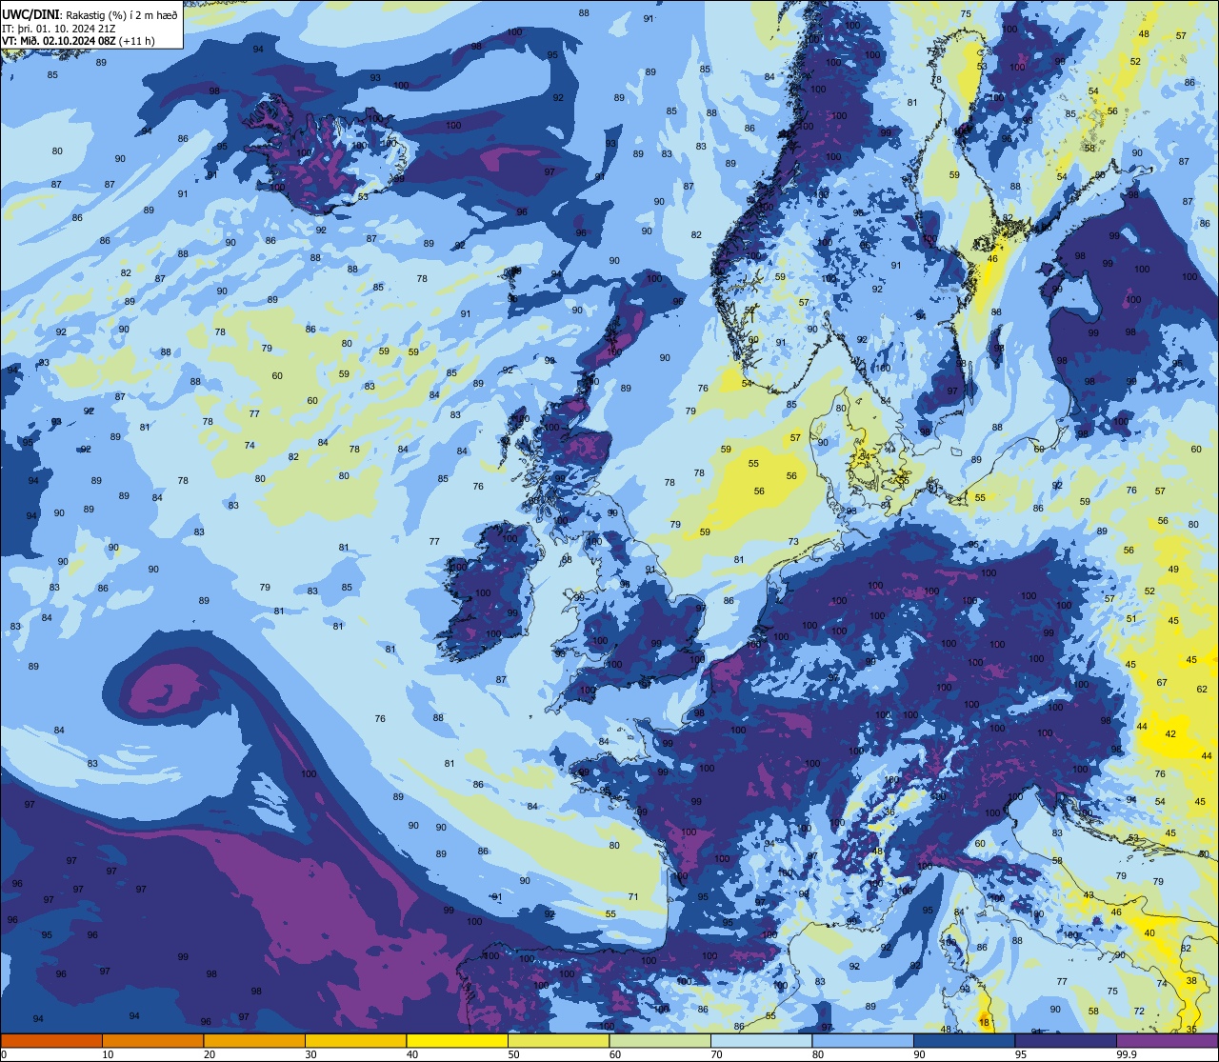Image resolution: width=1219 pixels, height=1062 pixels.
Task: Click the legend tick label "20"
Action: pos(210,1054)
